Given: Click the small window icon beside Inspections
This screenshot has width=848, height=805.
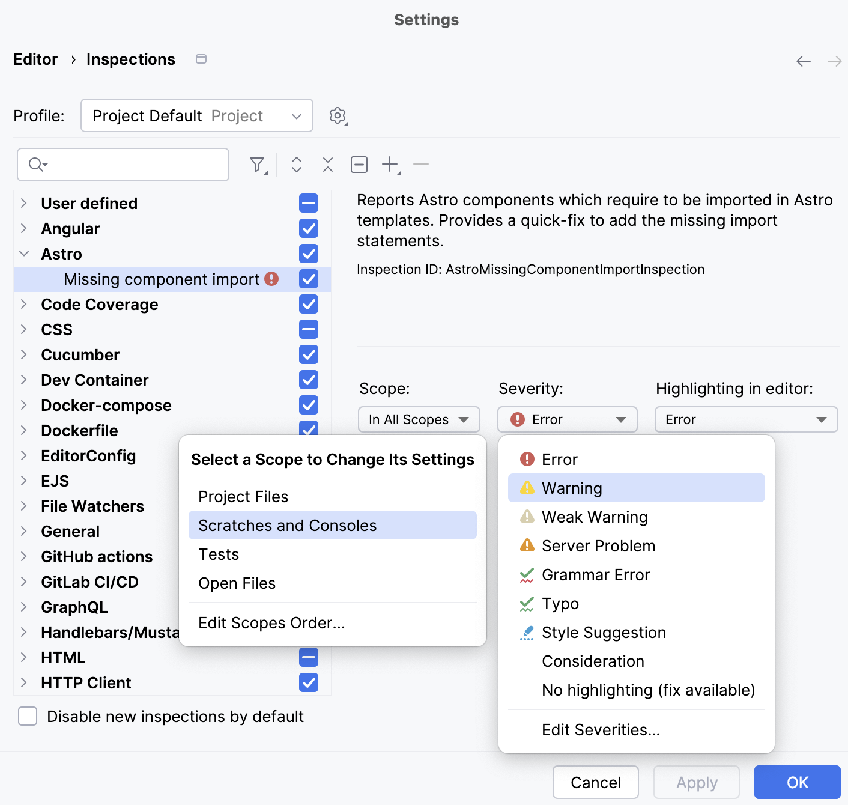Looking at the screenshot, I should (x=201, y=59).
